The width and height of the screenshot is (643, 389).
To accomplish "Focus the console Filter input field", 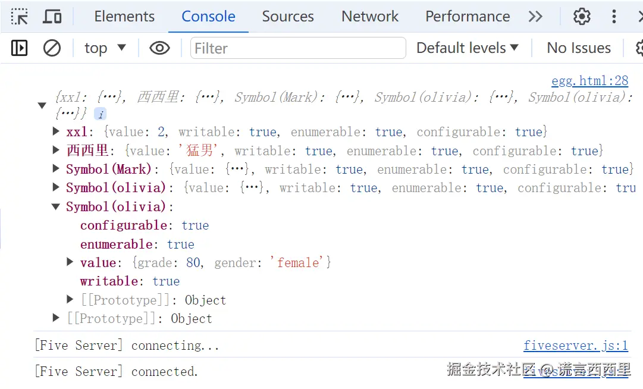I will point(297,48).
